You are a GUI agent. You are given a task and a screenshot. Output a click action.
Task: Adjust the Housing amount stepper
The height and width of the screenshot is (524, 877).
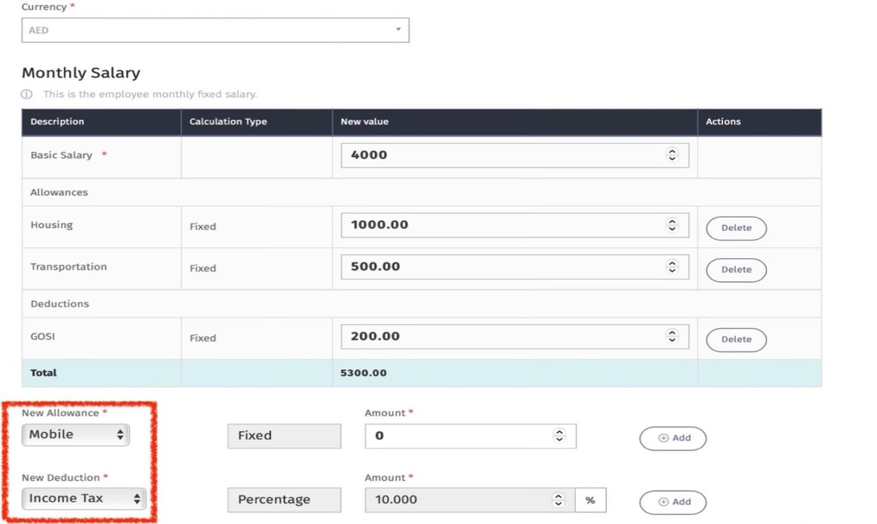click(x=672, y=225)
